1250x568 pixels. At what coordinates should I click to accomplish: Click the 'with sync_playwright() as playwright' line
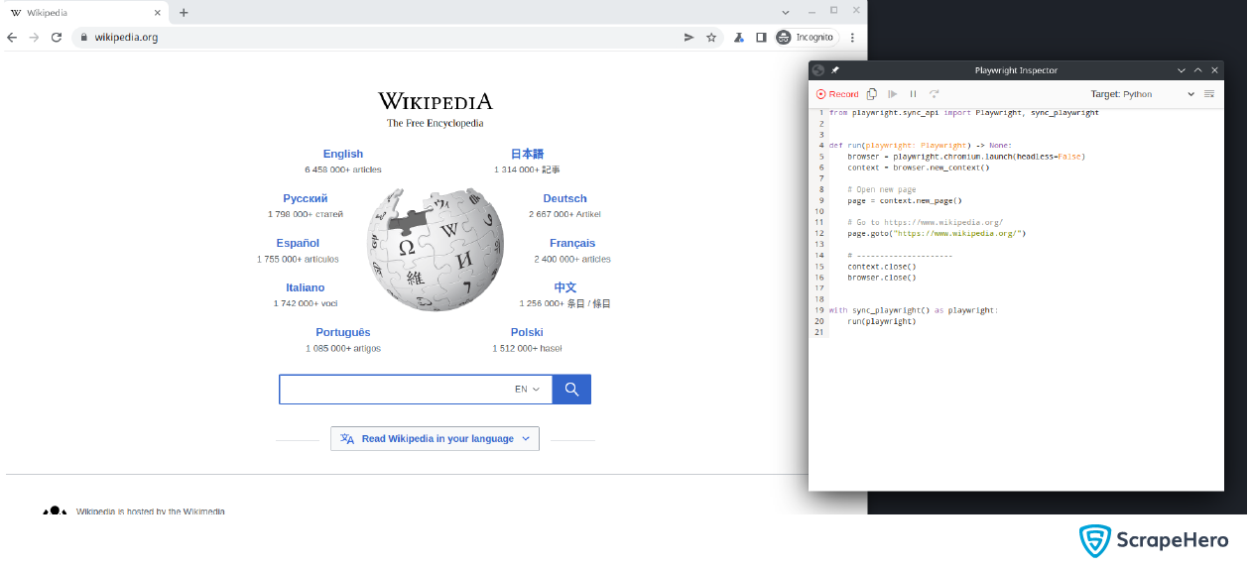pos(914,310)
